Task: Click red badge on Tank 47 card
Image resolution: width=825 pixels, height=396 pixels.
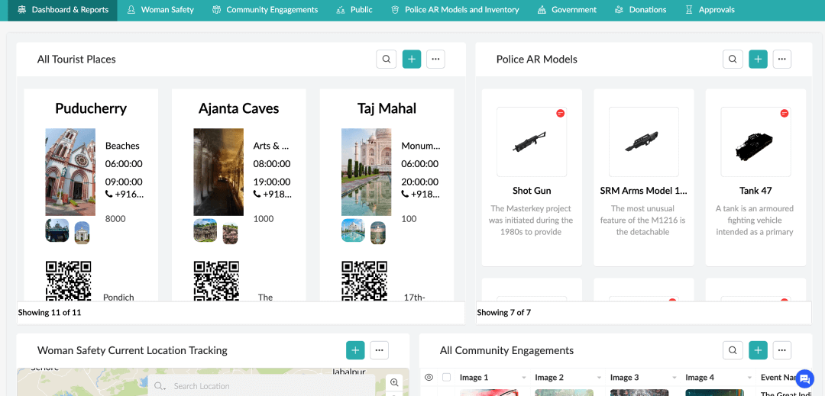Action: tap(785, 113)
